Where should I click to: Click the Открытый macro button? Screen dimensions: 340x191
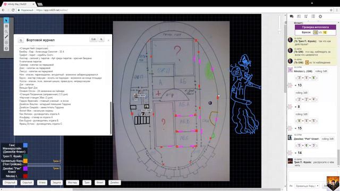(x=10, y=183)
